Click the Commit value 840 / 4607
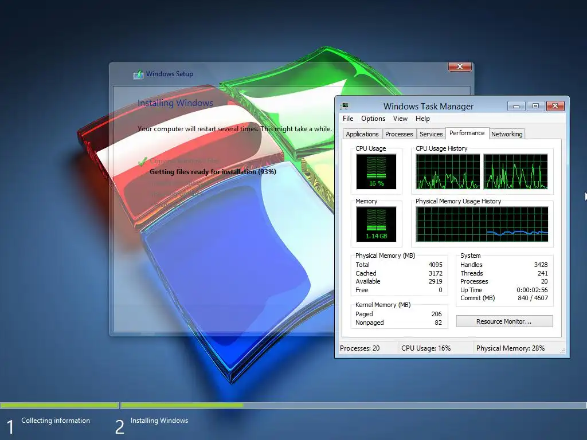The image size is (587, 440). click(x=533, y=298)
